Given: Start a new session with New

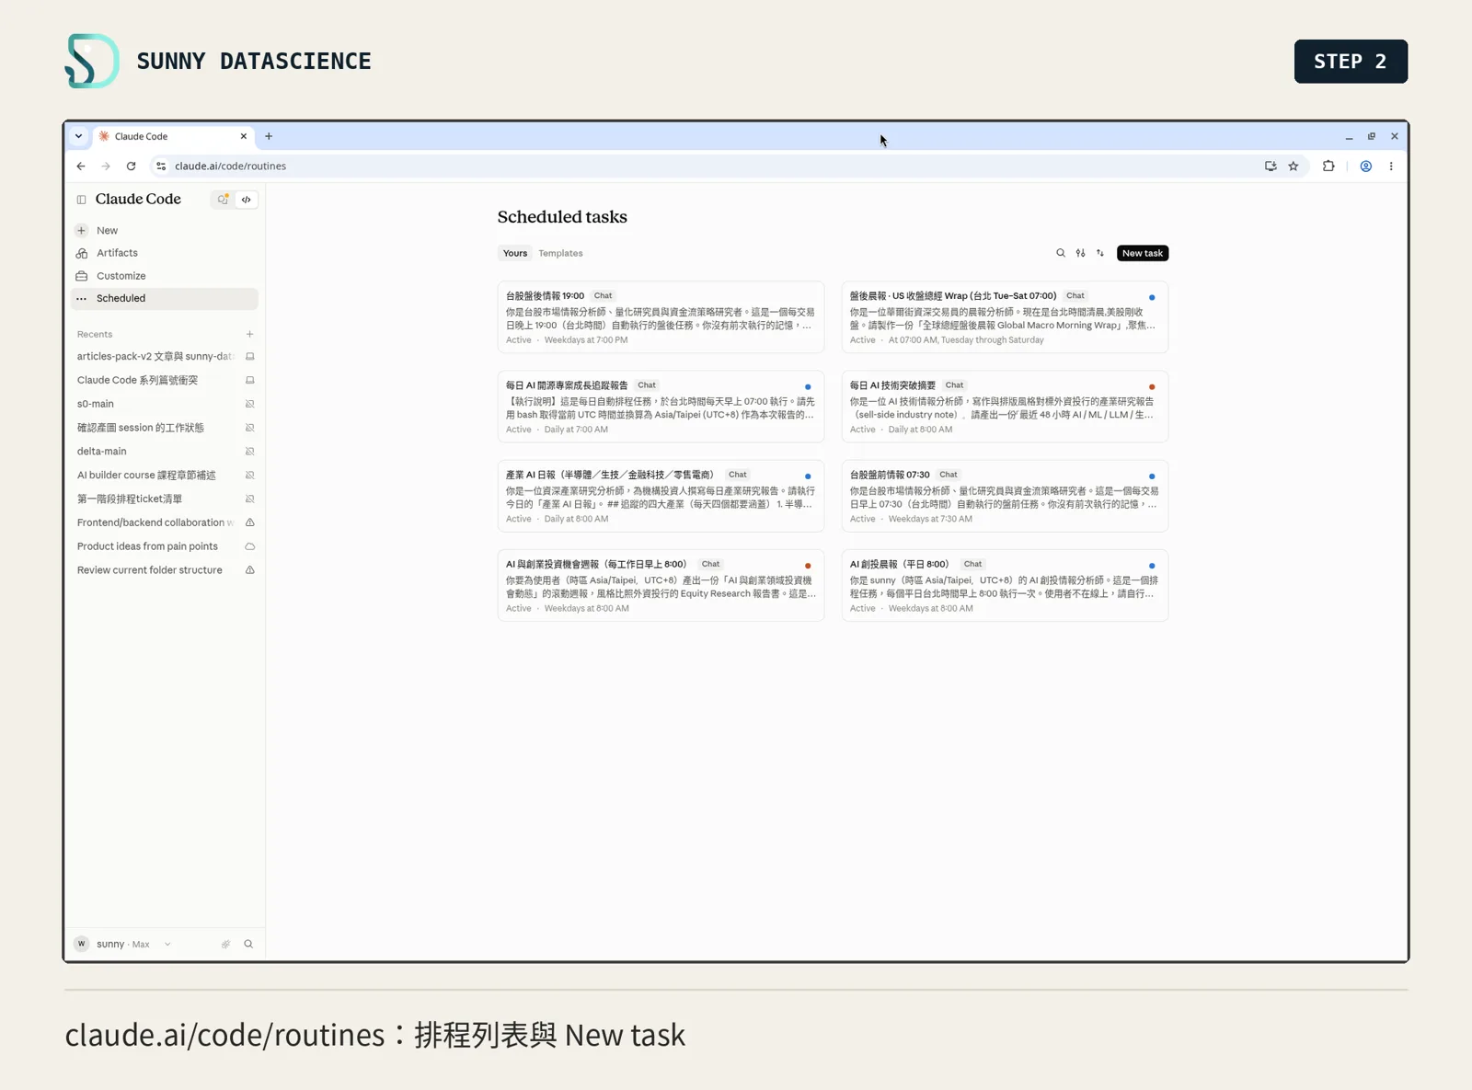Looking at the screenshot, I should click(165, 231).
